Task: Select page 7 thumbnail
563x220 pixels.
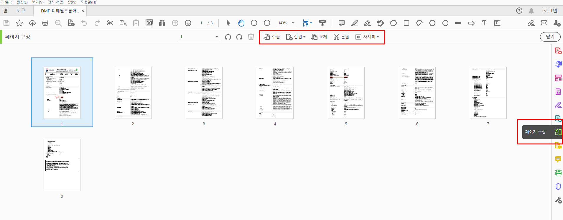Action: pos(488,93)
